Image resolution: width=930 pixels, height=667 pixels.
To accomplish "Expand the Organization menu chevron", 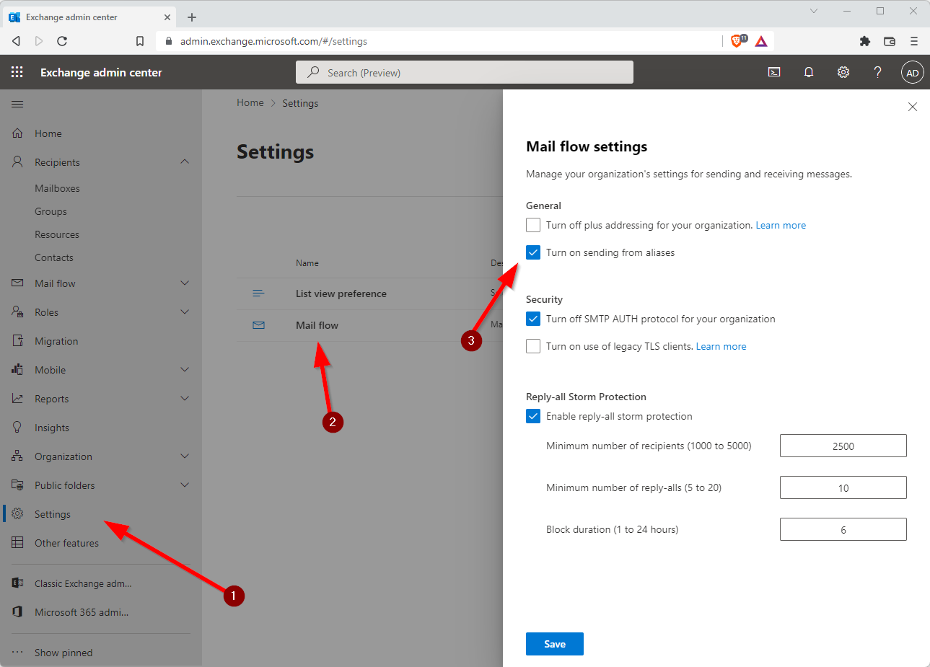I will [185, 456].
